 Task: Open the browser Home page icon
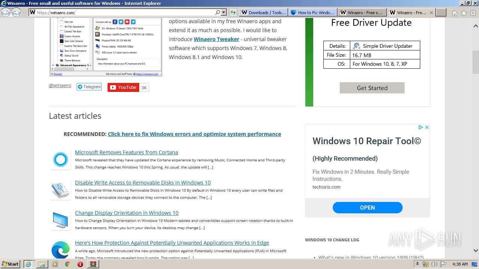point(454,13)
